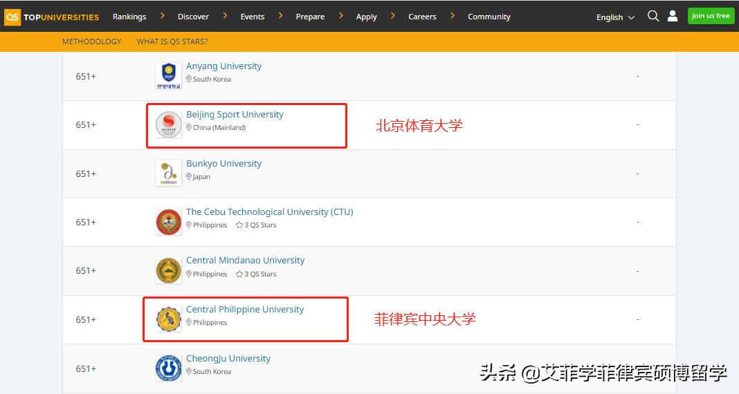Click South Korea text under CheongJu University
Viewport: 739px width, 394px height.
pyautogui.click(x=212, y=371)
